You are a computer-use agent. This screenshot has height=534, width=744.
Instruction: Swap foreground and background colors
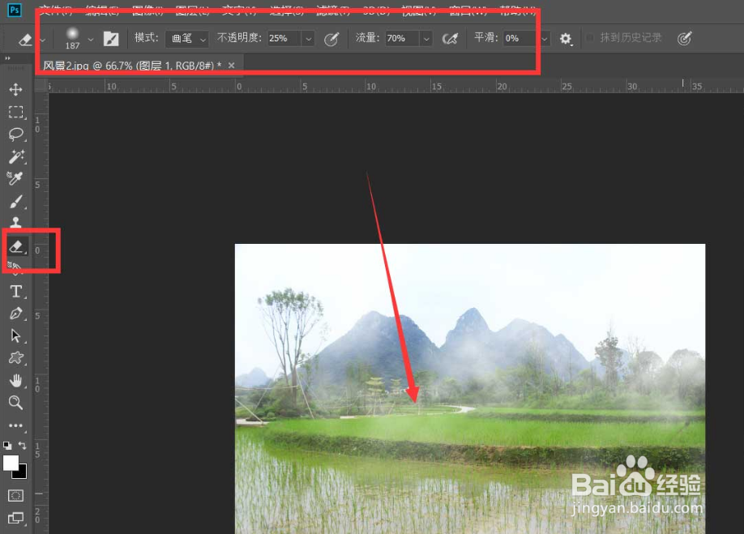pyautogui.click(x=23, y=446)
